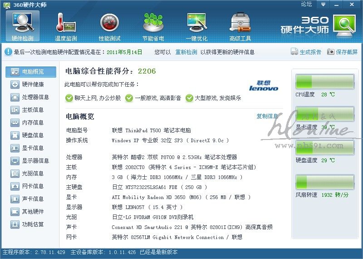The image size is (363, 259).
Task: Click green check icon beside 聊天上网
Action: [x=69, y=98]
